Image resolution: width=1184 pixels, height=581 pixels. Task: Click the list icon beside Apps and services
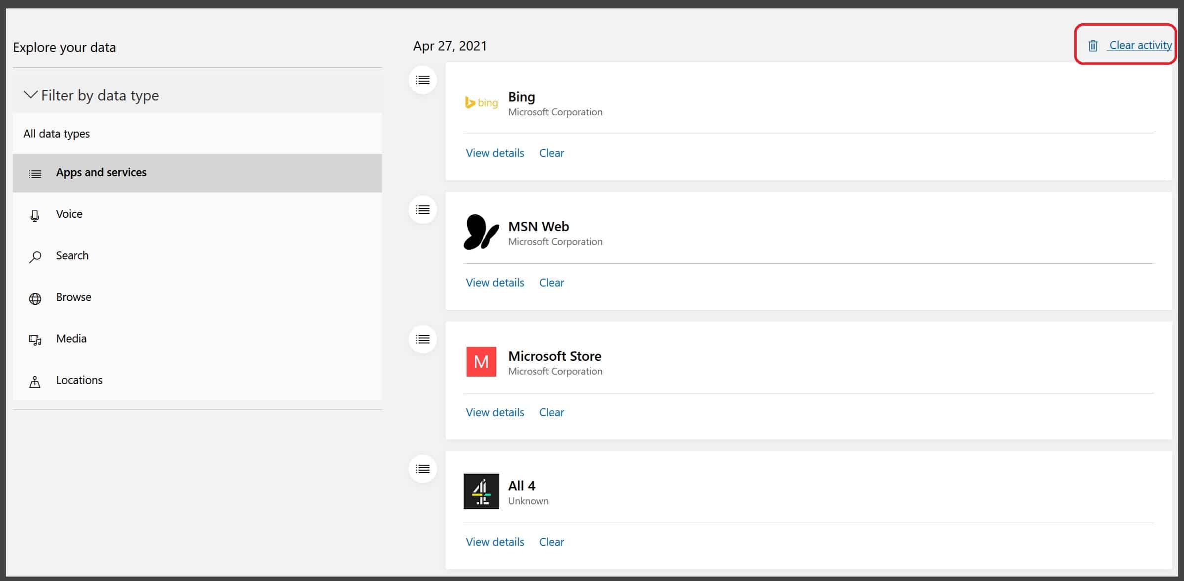point(35,174)
